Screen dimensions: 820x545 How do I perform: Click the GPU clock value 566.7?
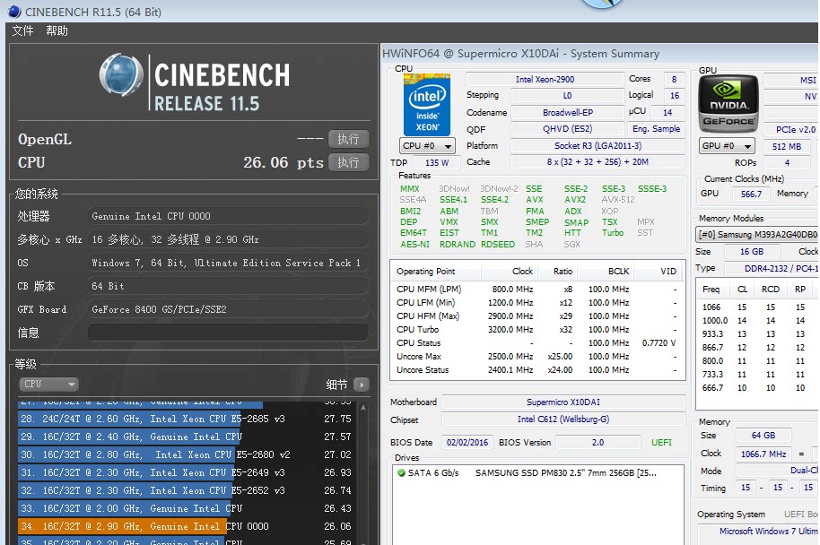pyautogui.click(x=751, y=194)
